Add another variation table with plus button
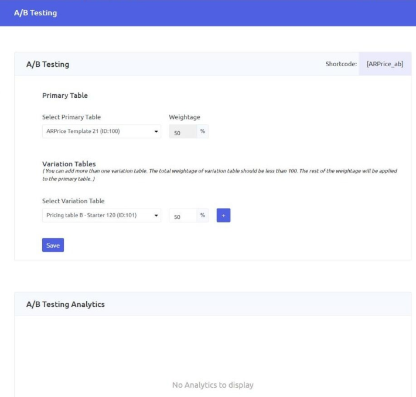The height and width of the screenshot is (397, 416). [x=223, y=215]
